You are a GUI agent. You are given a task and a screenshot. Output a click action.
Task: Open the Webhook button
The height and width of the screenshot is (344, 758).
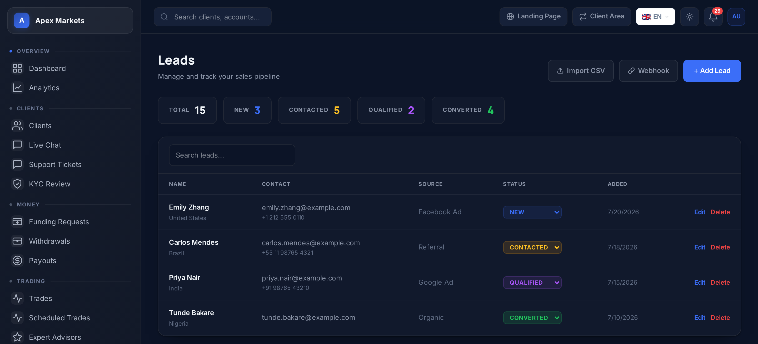648,71
